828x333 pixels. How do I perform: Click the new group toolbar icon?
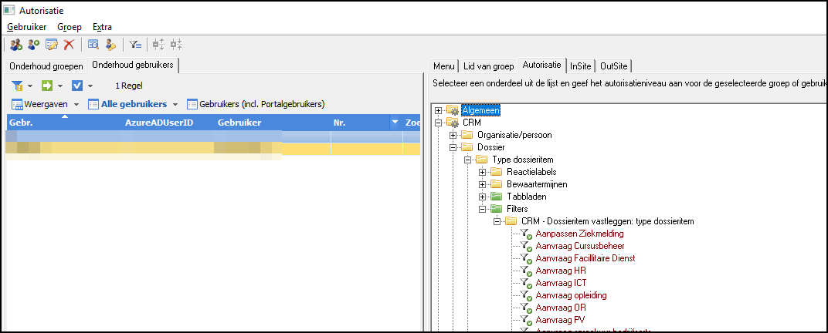point(16,45)
